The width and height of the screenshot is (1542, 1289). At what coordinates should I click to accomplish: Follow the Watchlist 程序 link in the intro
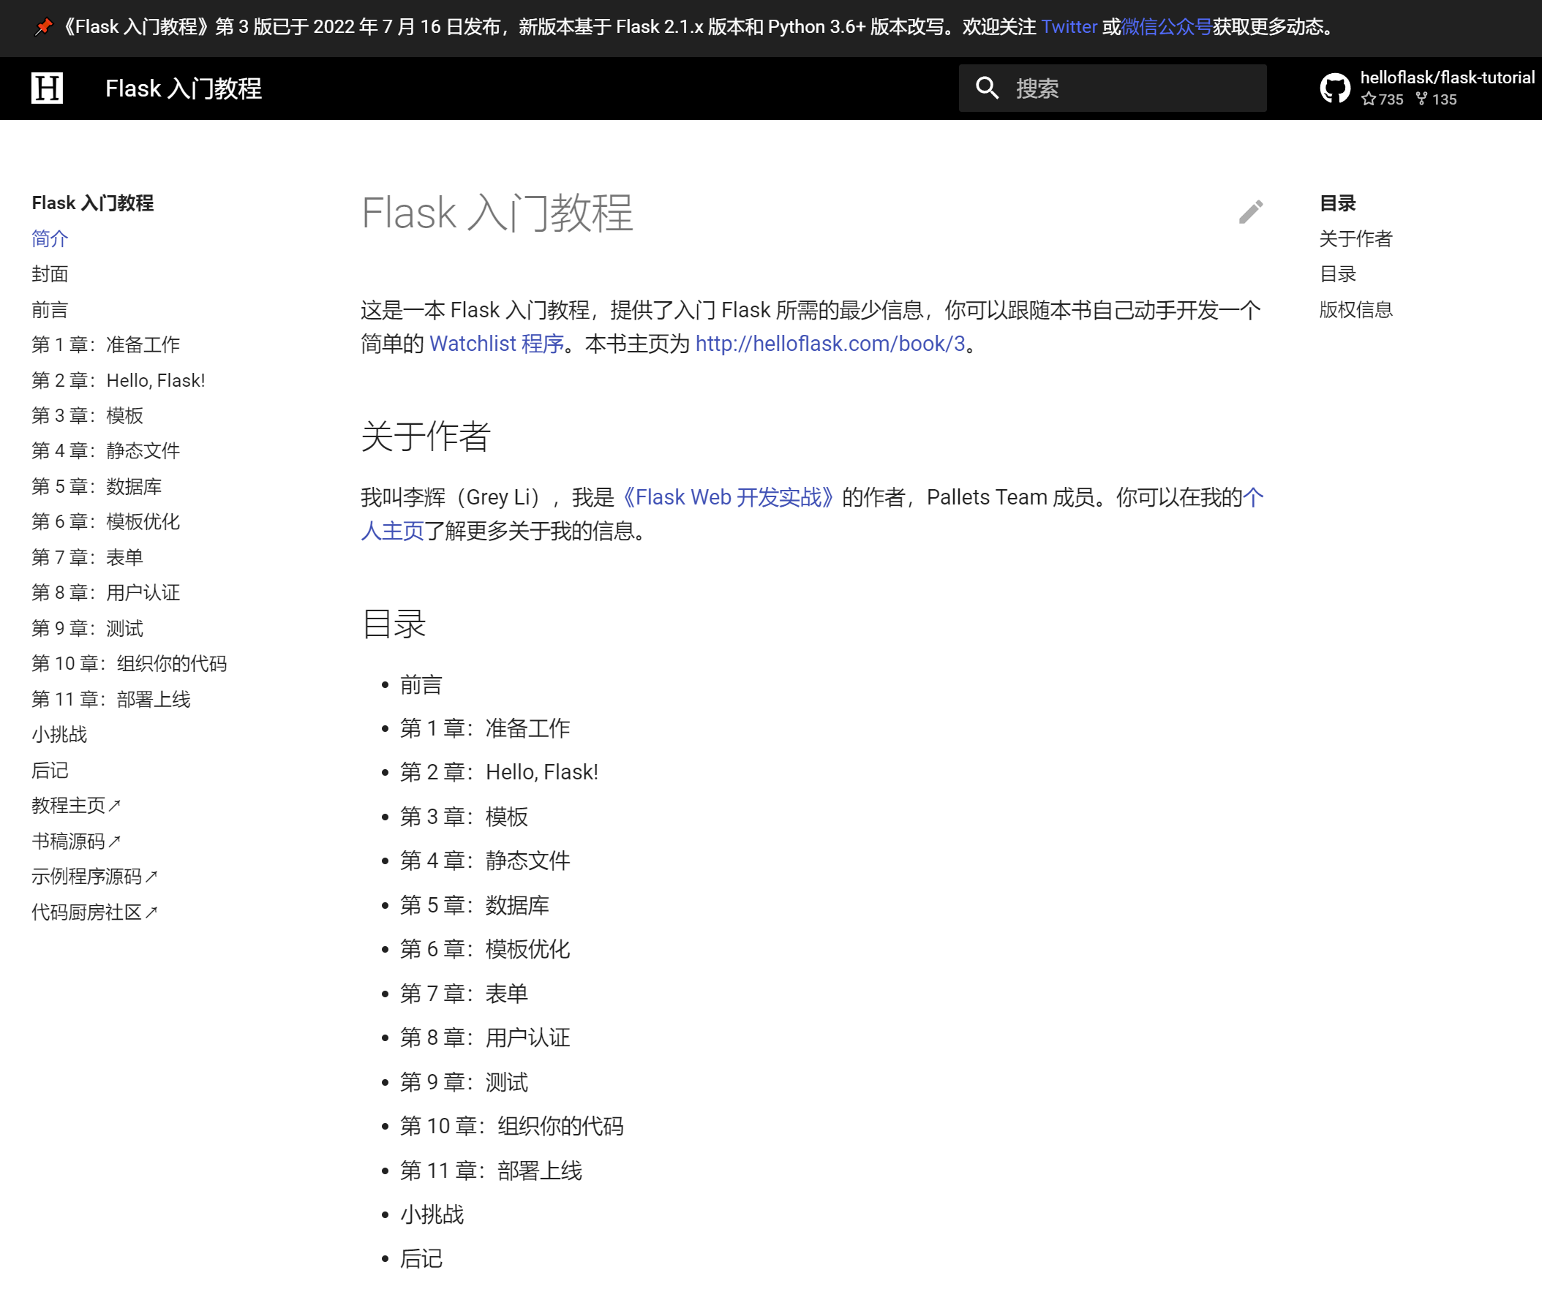497,344
